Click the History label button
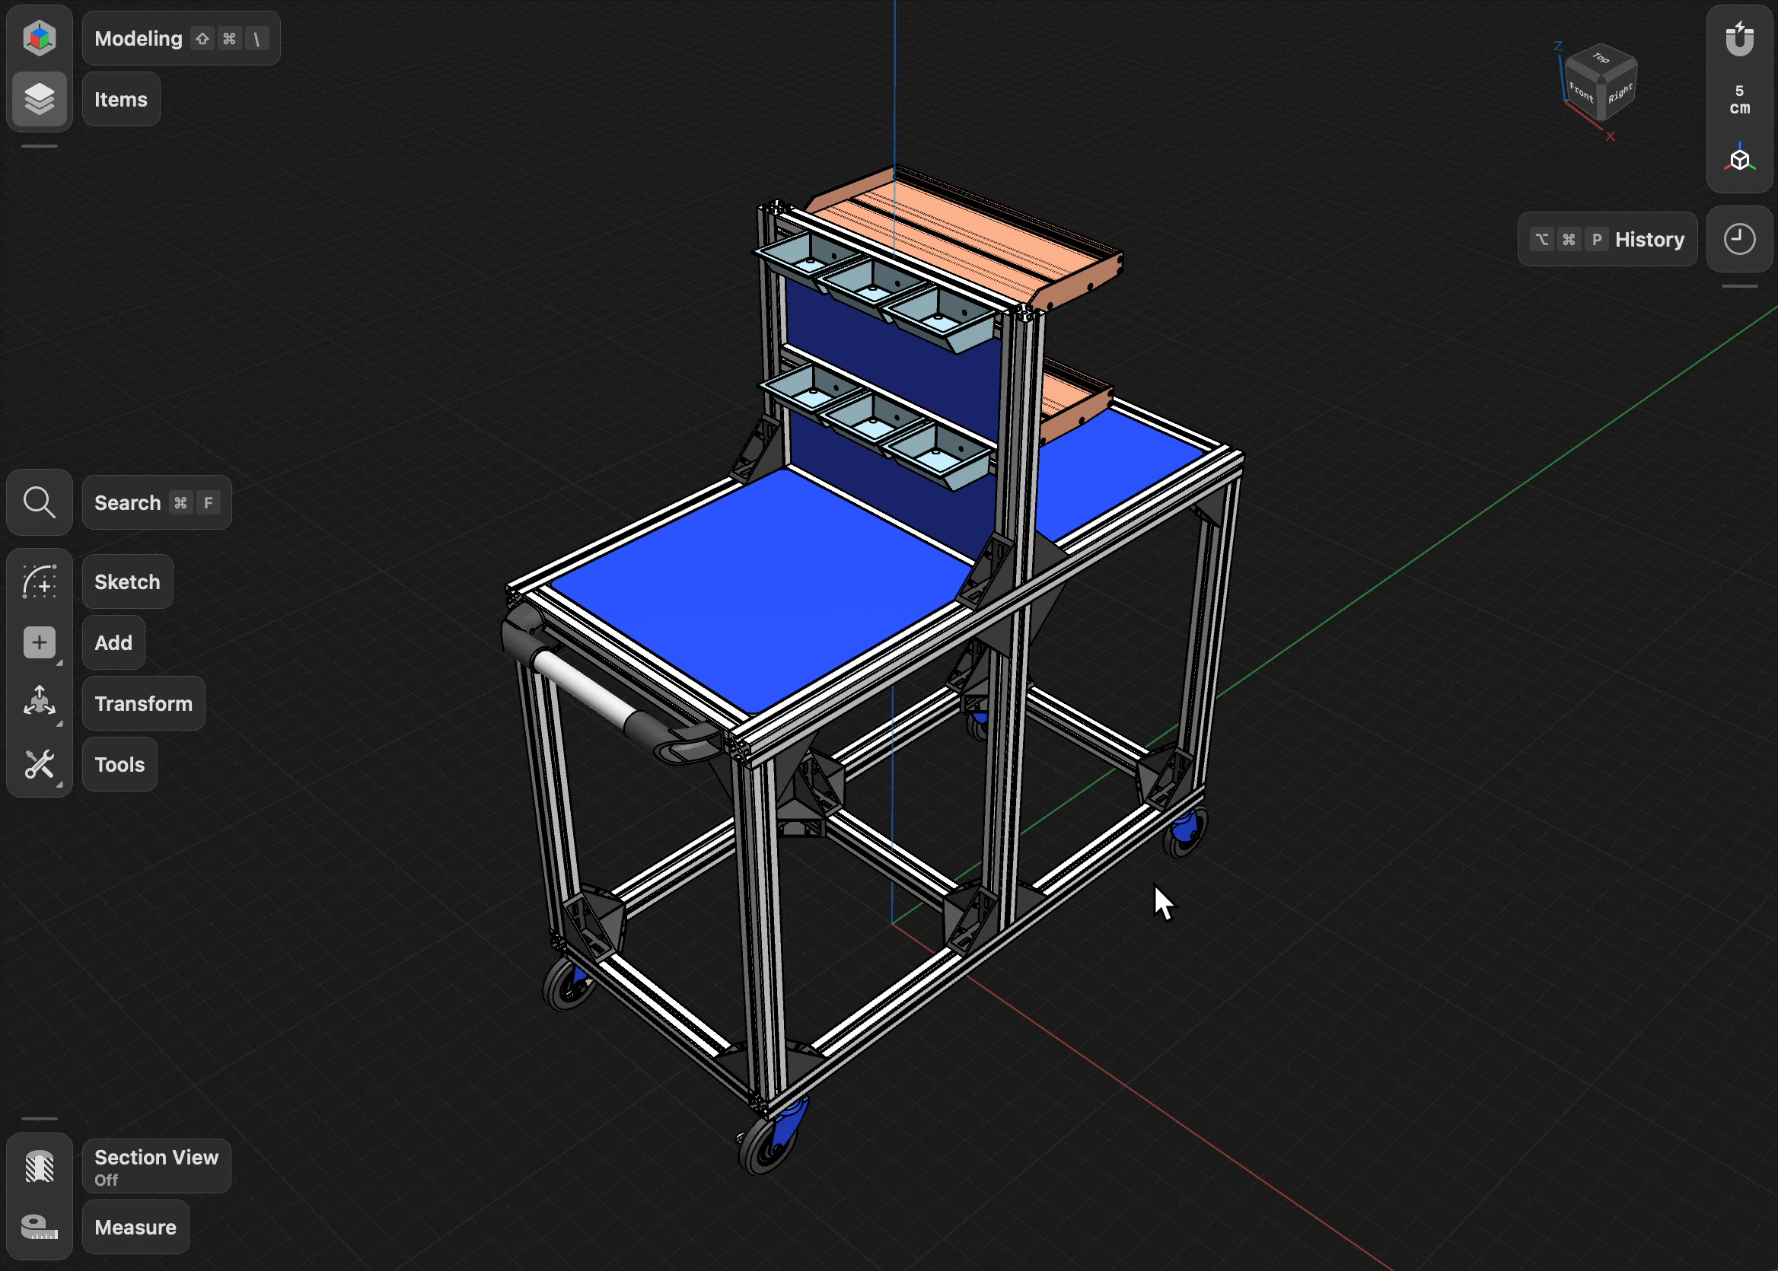The width and height of the screenshot is (1778, 1271). pyautogui.click(x=1608, y=239)
